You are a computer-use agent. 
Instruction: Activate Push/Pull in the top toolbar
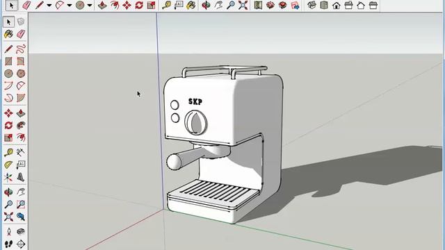click(x=102, y=5)
